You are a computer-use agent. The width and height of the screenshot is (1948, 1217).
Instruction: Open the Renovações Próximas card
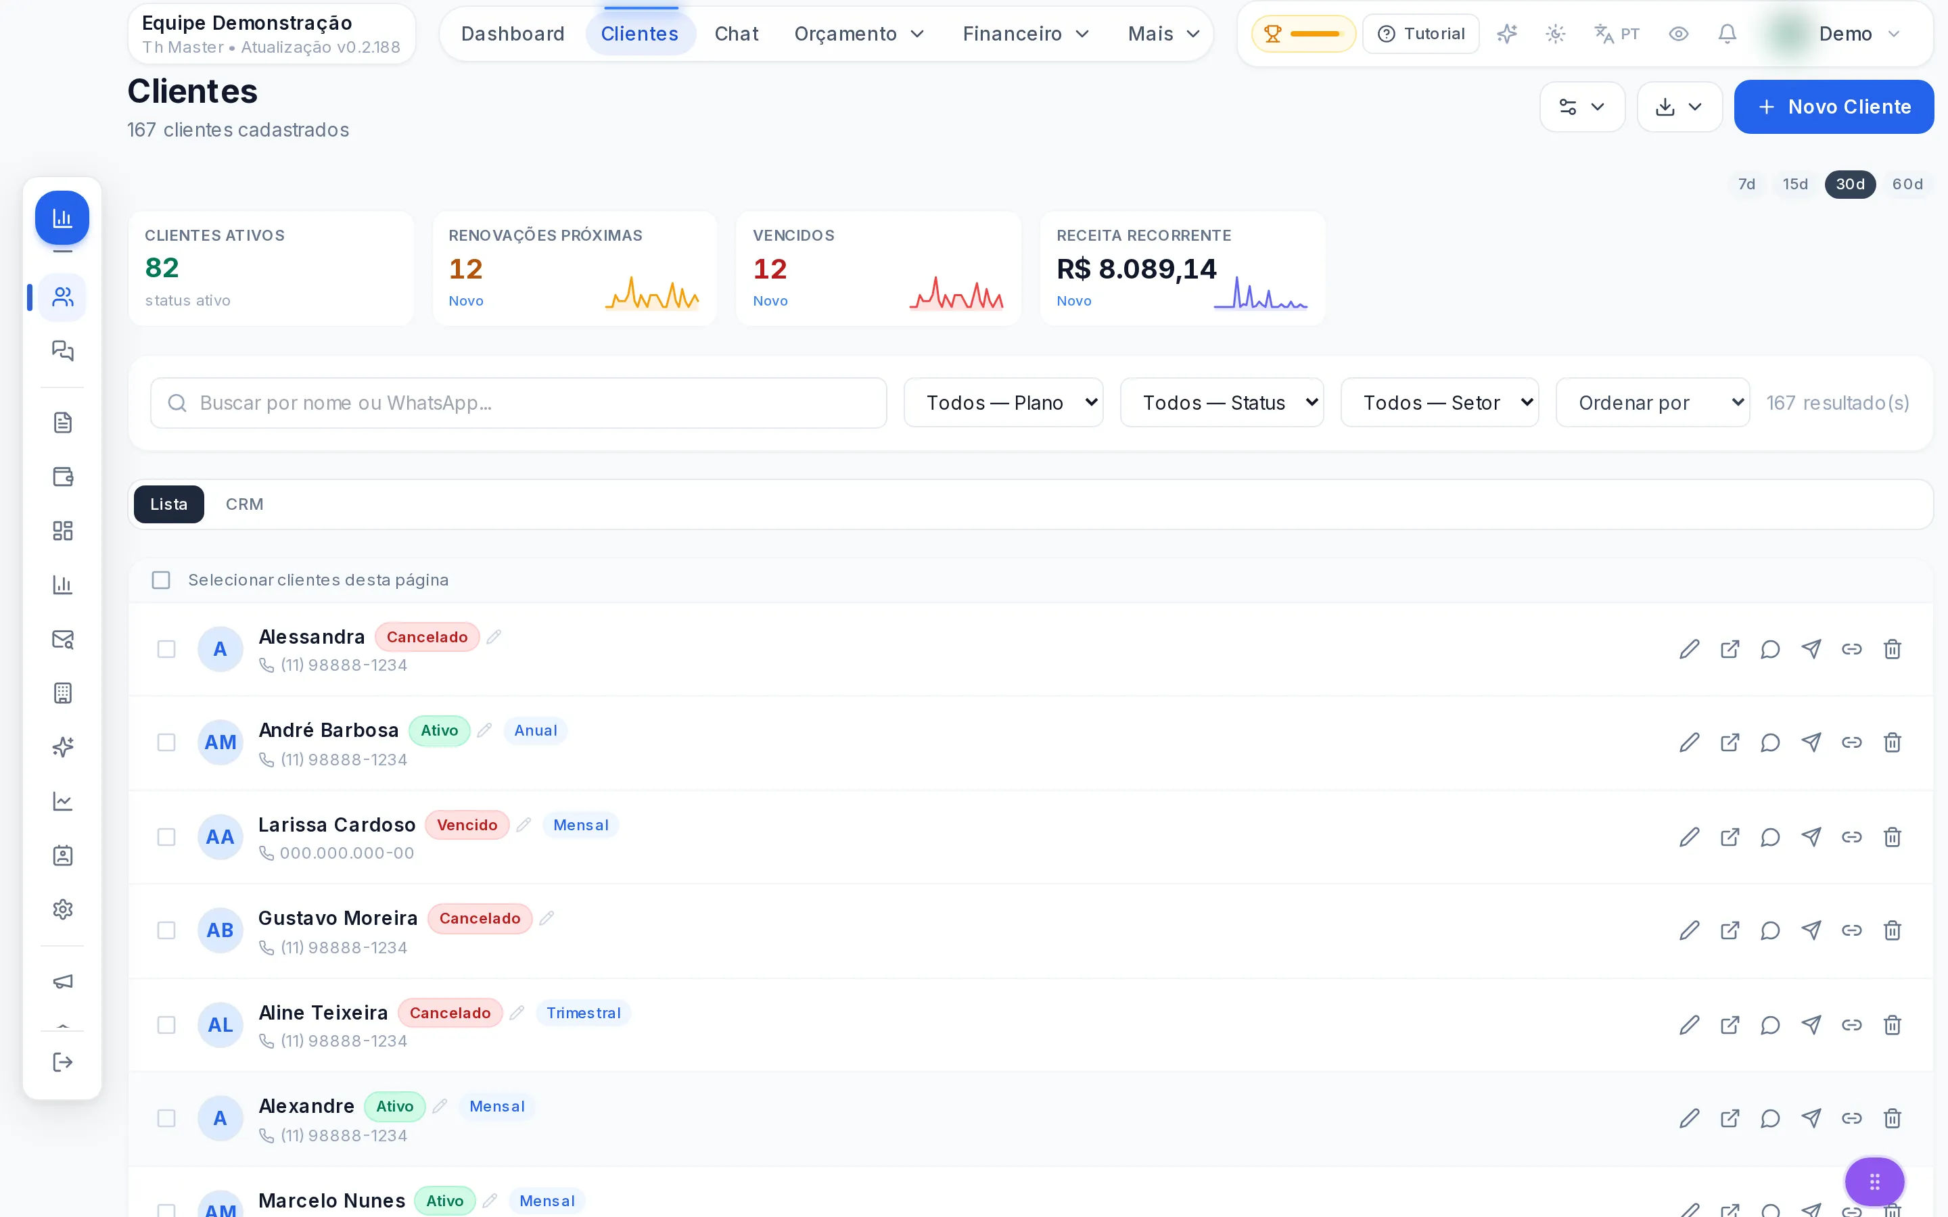pos(575,269)
